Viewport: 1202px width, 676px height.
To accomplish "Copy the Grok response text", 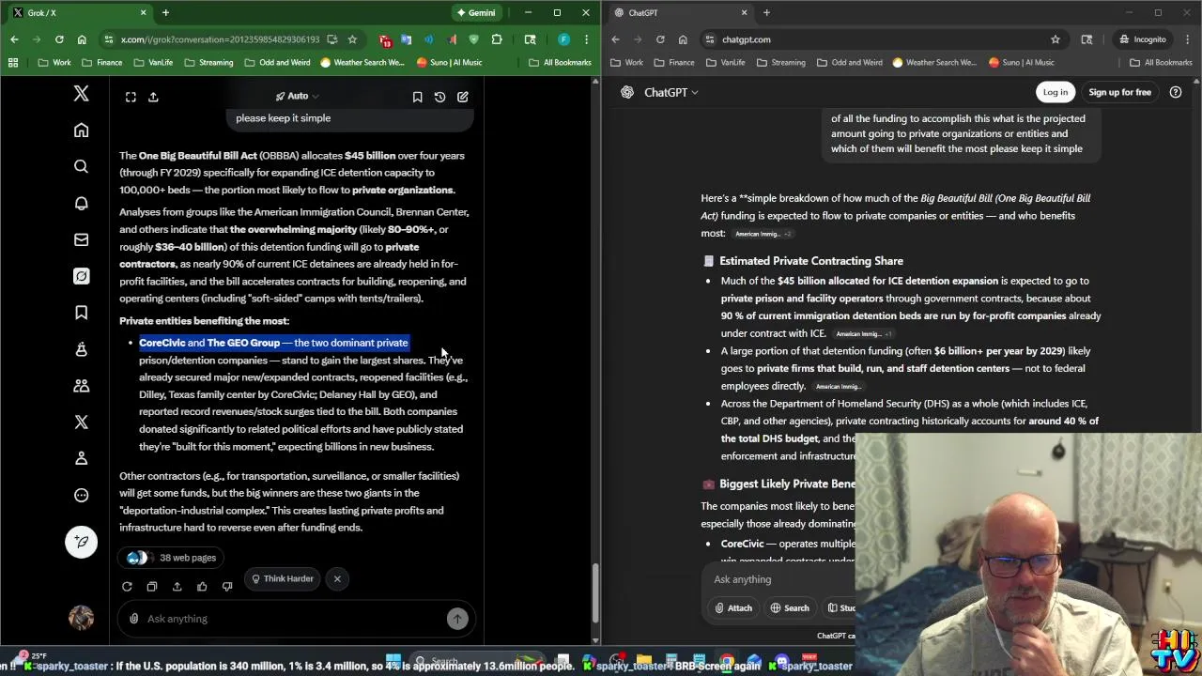I will pos(152,587).
